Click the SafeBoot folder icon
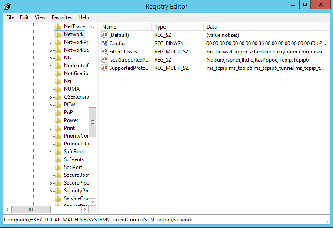This screenshot has height=228, width=333. (x=58, y=152)
